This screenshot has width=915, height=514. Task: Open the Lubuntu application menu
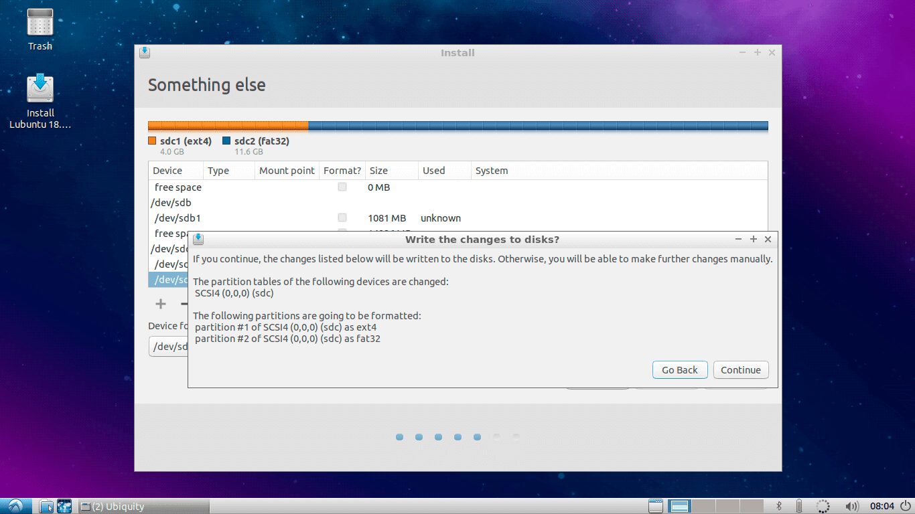13,505
